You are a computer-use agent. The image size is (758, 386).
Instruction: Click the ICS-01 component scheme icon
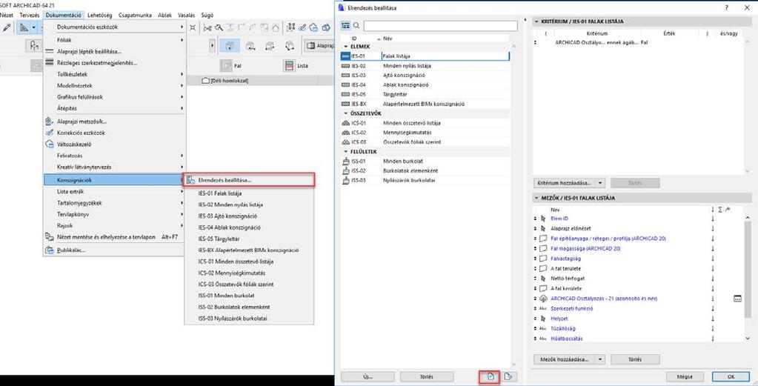pos(345,123)
